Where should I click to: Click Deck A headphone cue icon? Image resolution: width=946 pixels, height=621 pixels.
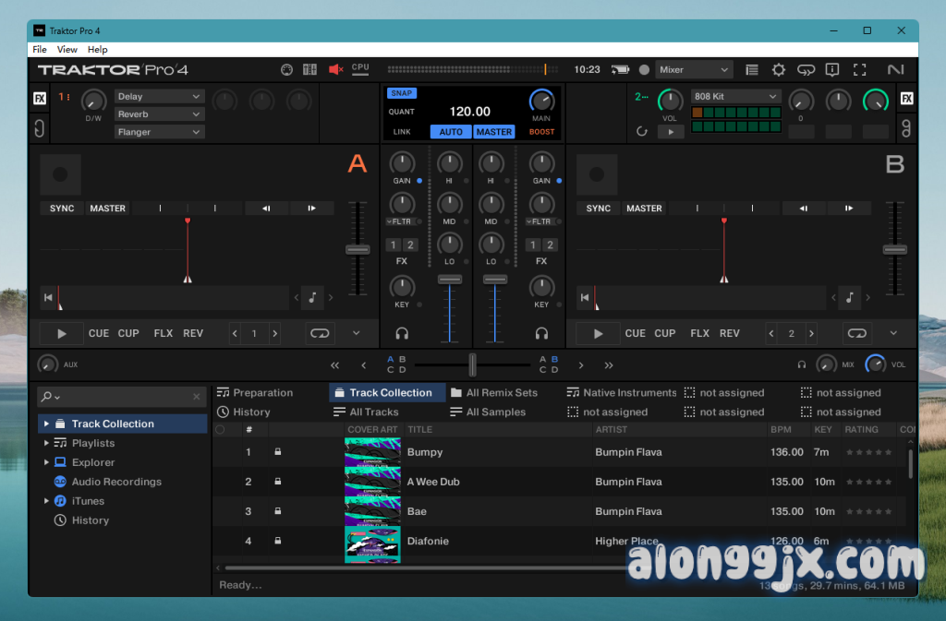402,333
